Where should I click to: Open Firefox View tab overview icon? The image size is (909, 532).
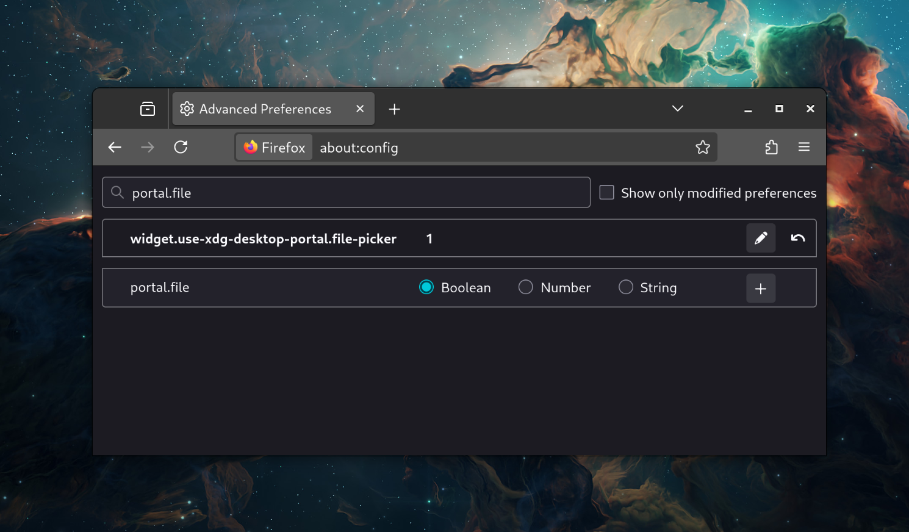(148, 109)
